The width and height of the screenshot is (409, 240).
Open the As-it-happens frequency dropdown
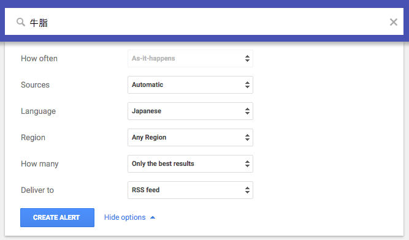pyautogui.click(x=190, y=58)
